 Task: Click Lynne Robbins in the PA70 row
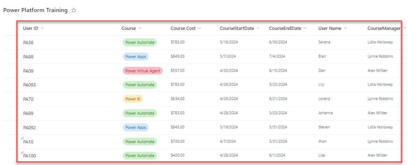[380, 98]
